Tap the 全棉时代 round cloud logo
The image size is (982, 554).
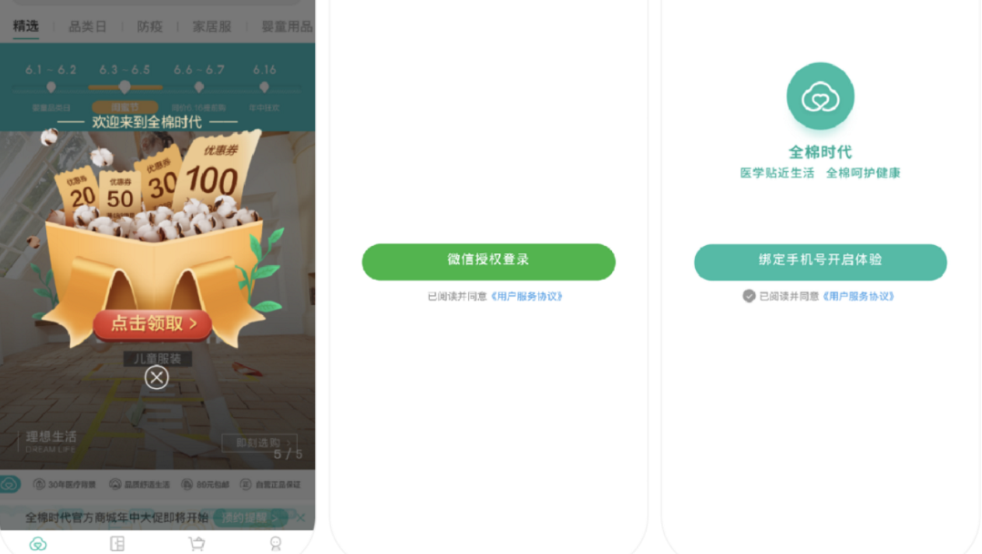[820, 96]
